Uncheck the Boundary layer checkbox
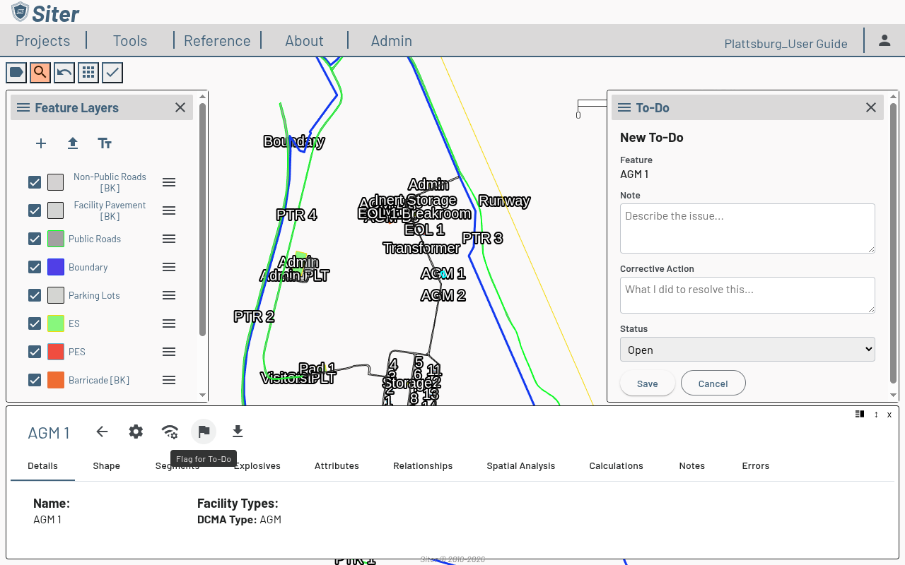Screen dimensions: 905x565 (x=35, y=267)
